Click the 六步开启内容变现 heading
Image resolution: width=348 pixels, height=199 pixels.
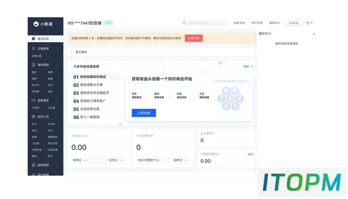click(86, 66)
